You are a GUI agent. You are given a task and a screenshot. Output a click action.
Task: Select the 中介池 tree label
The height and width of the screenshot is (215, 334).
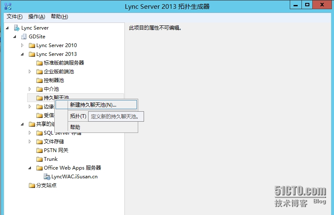pyautogui.click(x=51, y=89)
